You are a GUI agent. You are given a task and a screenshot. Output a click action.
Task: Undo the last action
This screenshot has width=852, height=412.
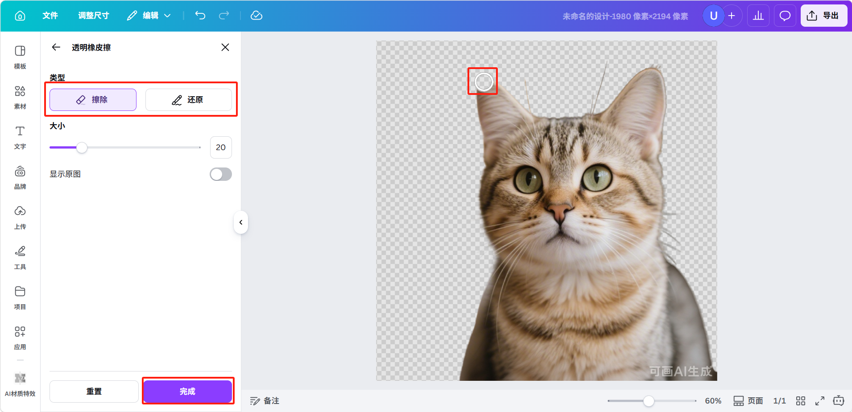[x=200, y=16]
